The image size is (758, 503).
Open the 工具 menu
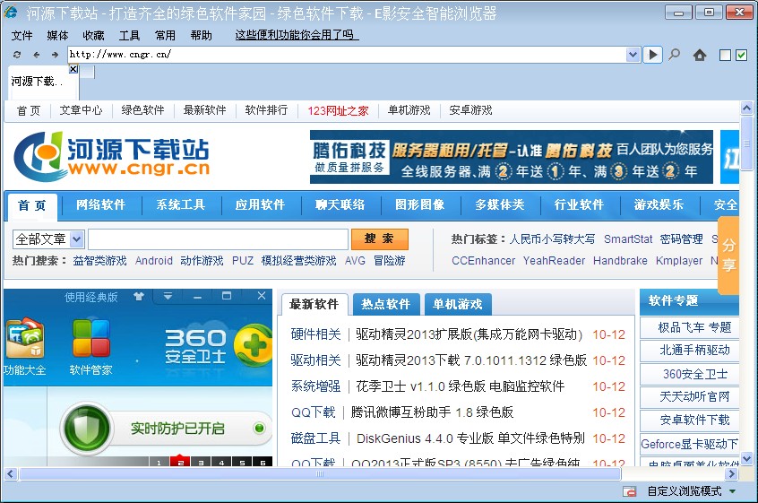click(x=129, y=35)
